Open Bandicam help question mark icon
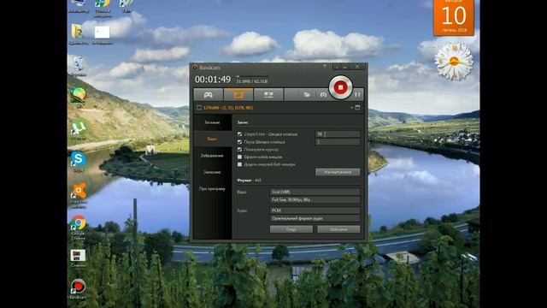This screenshot has height=308, width=547. pos(325,67)
